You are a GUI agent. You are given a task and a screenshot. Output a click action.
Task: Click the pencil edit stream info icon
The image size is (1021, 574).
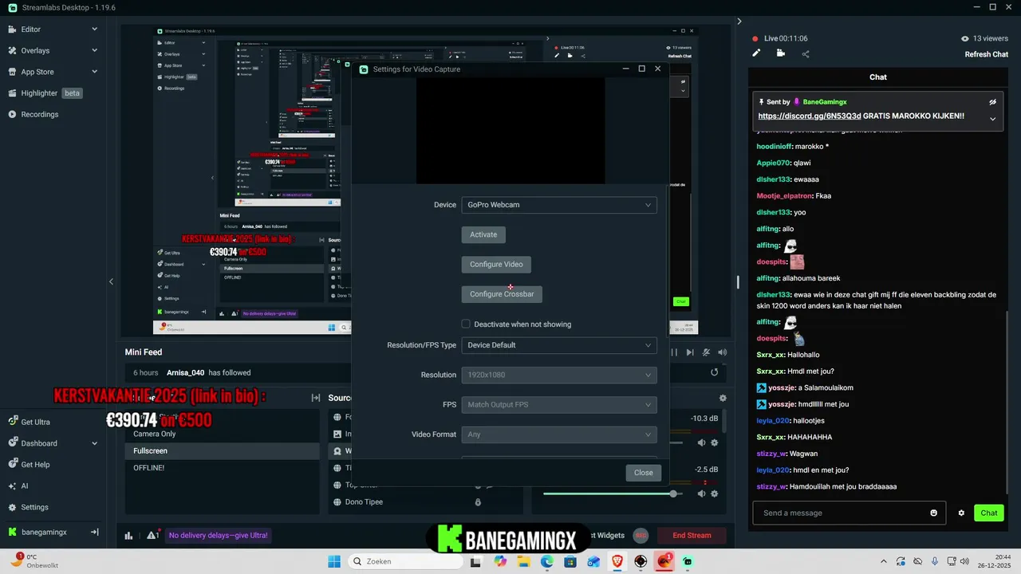click(756, 53)
